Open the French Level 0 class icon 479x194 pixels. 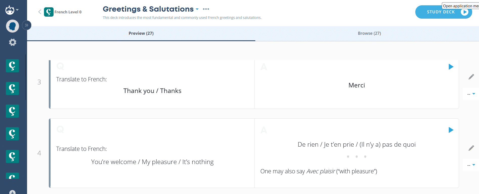(x=49, y=12)
